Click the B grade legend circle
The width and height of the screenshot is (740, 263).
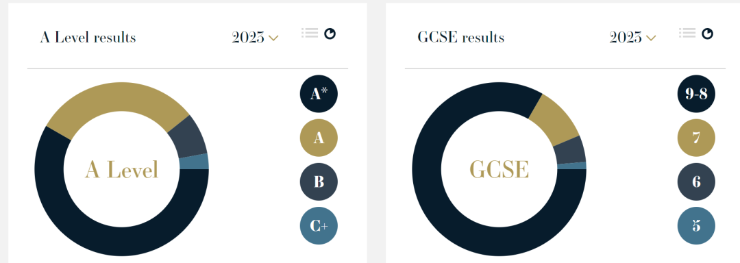[319, 181]
